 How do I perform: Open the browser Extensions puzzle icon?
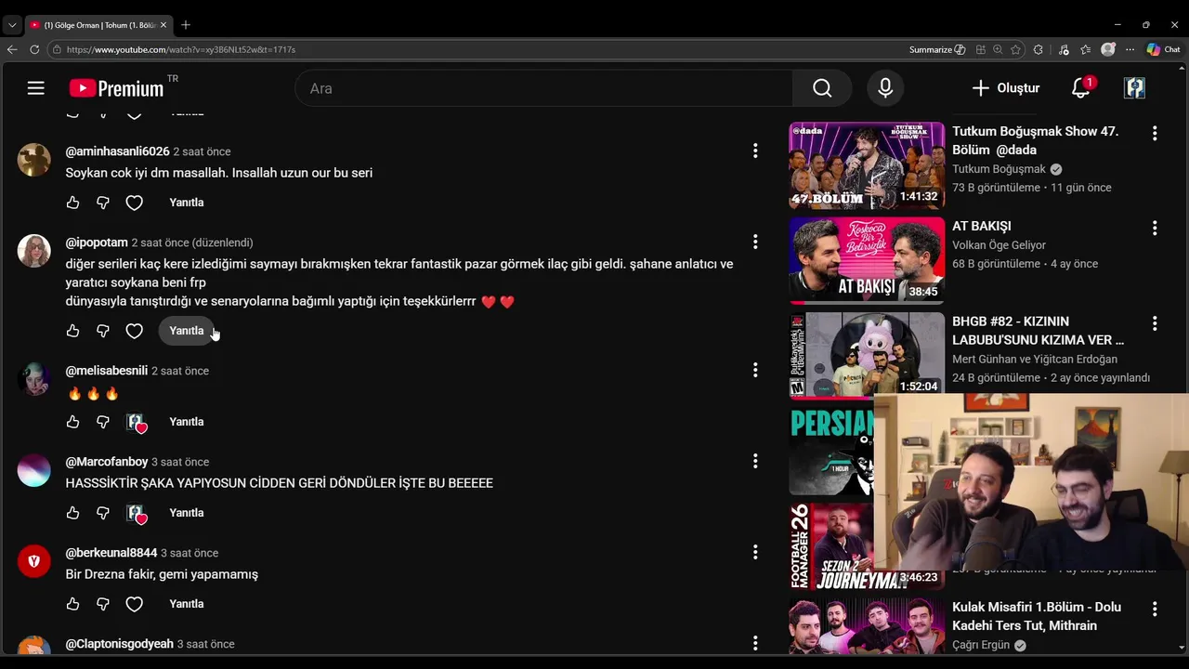1038,49
